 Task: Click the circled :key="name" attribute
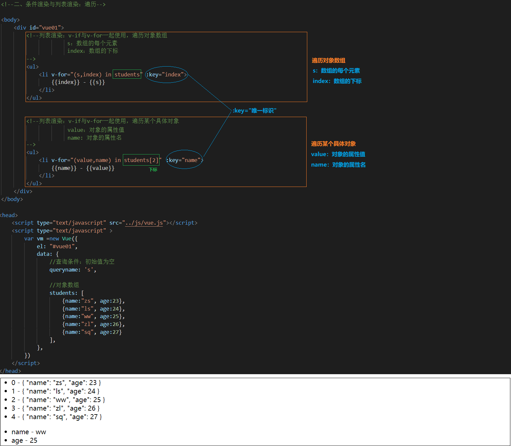pos(184,160)
